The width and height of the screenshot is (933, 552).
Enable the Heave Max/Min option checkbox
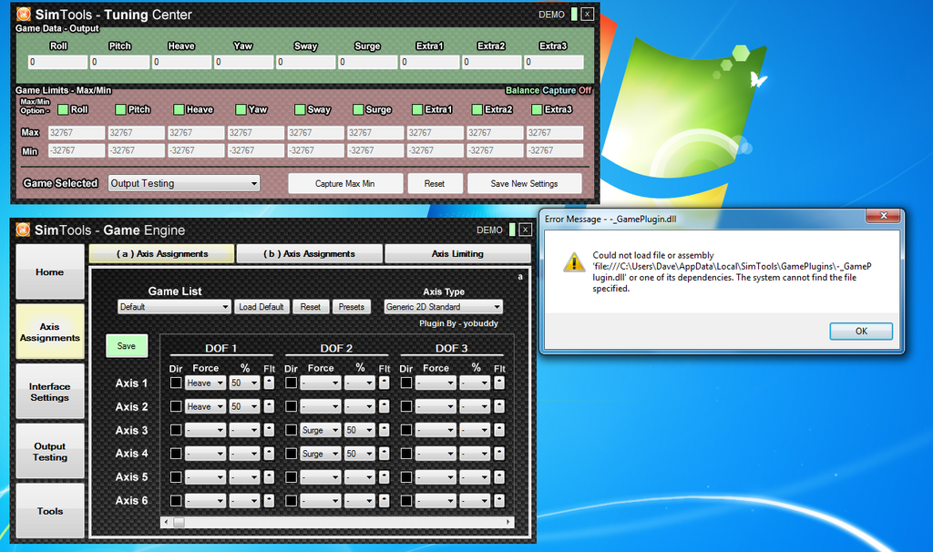pos(179,109)
